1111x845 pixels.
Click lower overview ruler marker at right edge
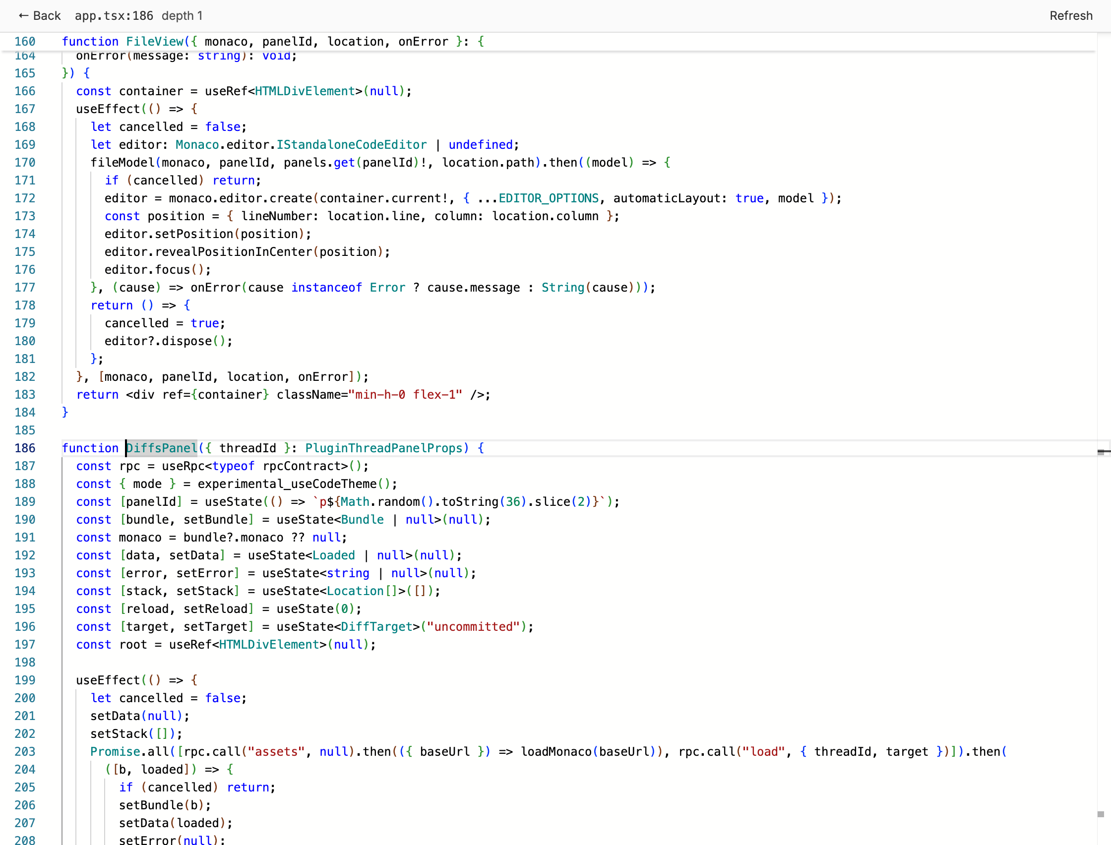1101,814
